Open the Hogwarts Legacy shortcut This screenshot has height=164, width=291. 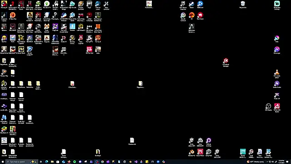pyautogui.click(x=4, y=17)
